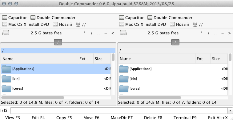Select [cores] row in left panel
233x120 pixels.
click(56, 88)
